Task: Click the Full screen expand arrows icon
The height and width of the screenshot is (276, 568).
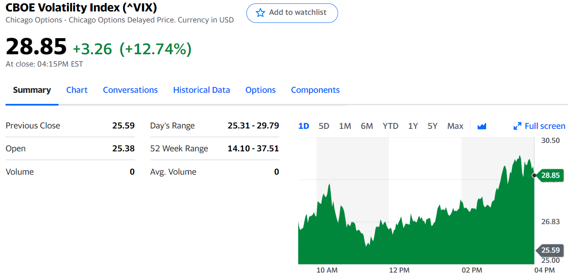Action: pos(517,126)
